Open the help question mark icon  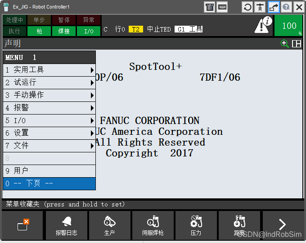[x=286, y=7]
